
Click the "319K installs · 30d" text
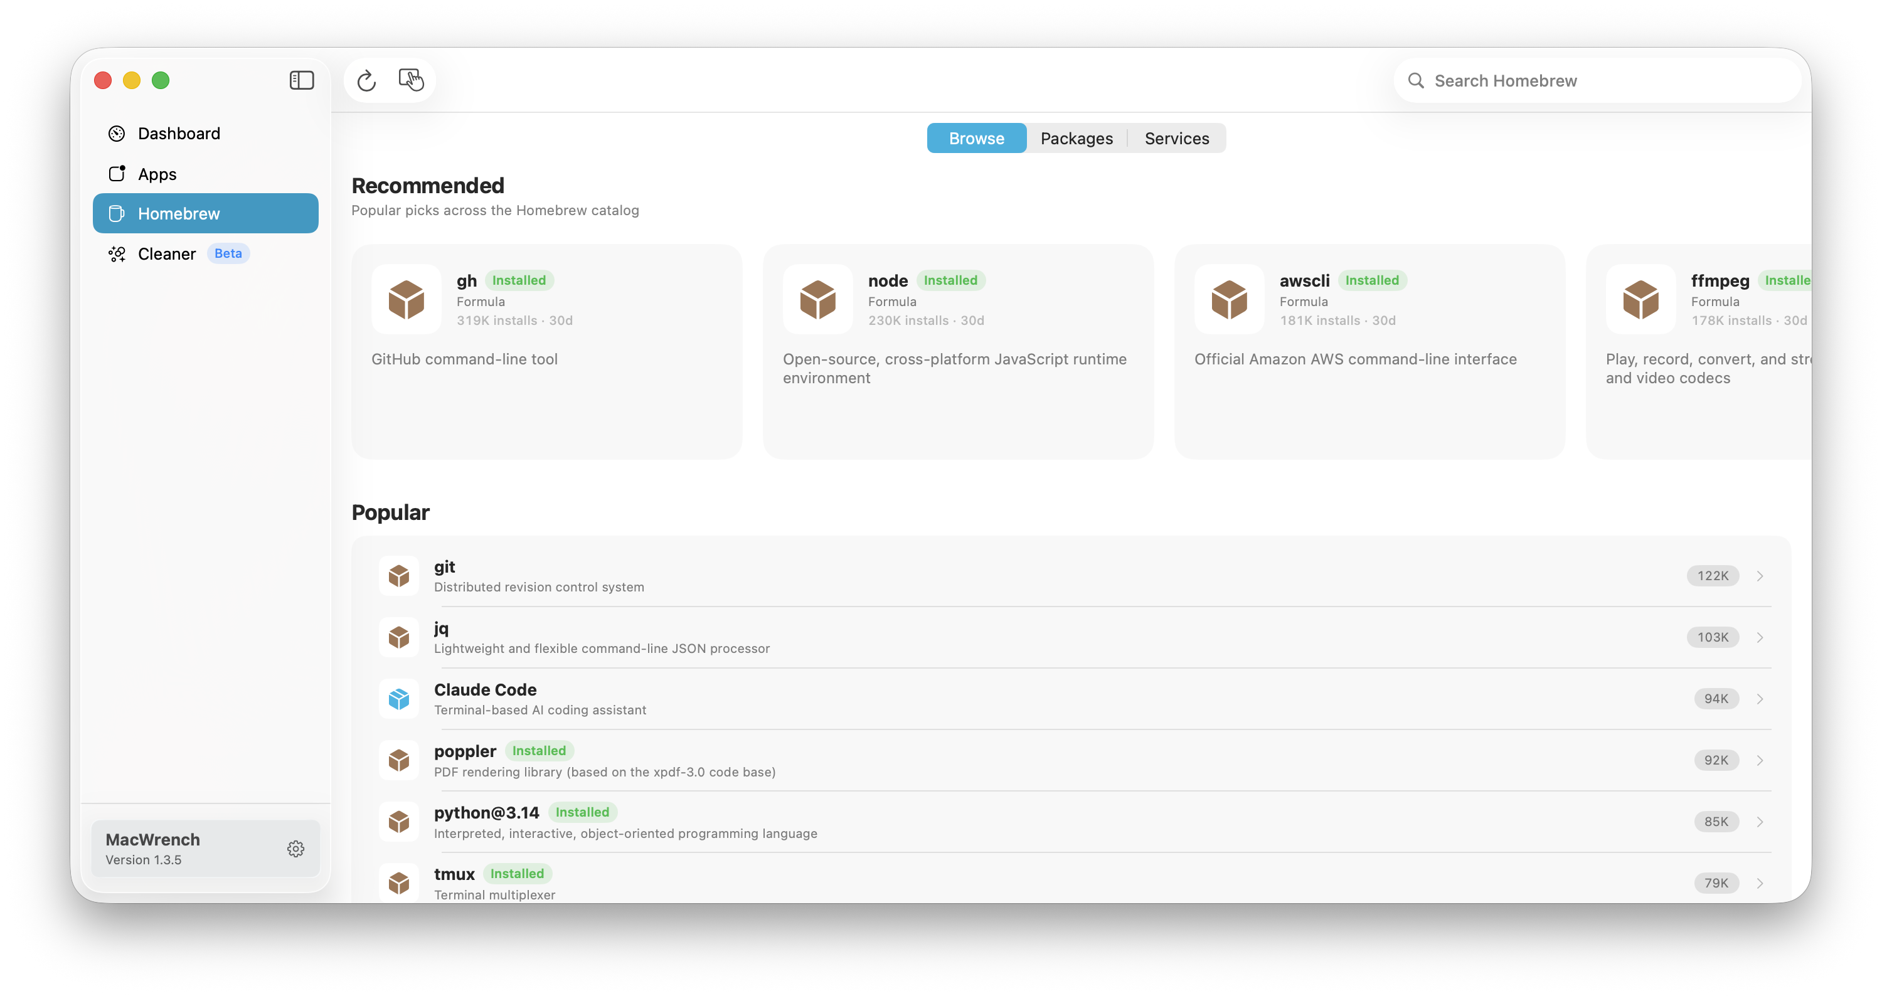[x=514, y=321]
